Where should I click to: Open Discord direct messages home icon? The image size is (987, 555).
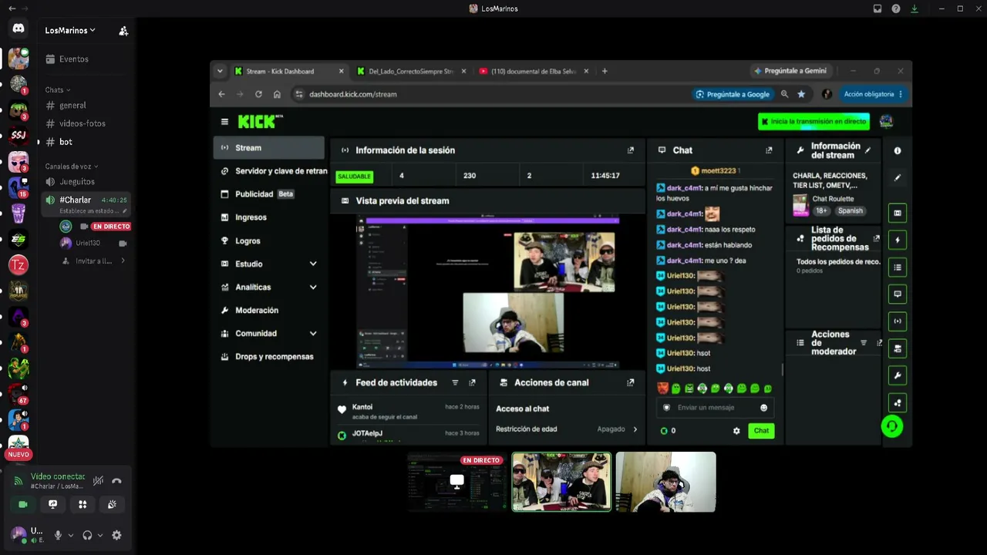pyautogui.click(x=19, y=29)
